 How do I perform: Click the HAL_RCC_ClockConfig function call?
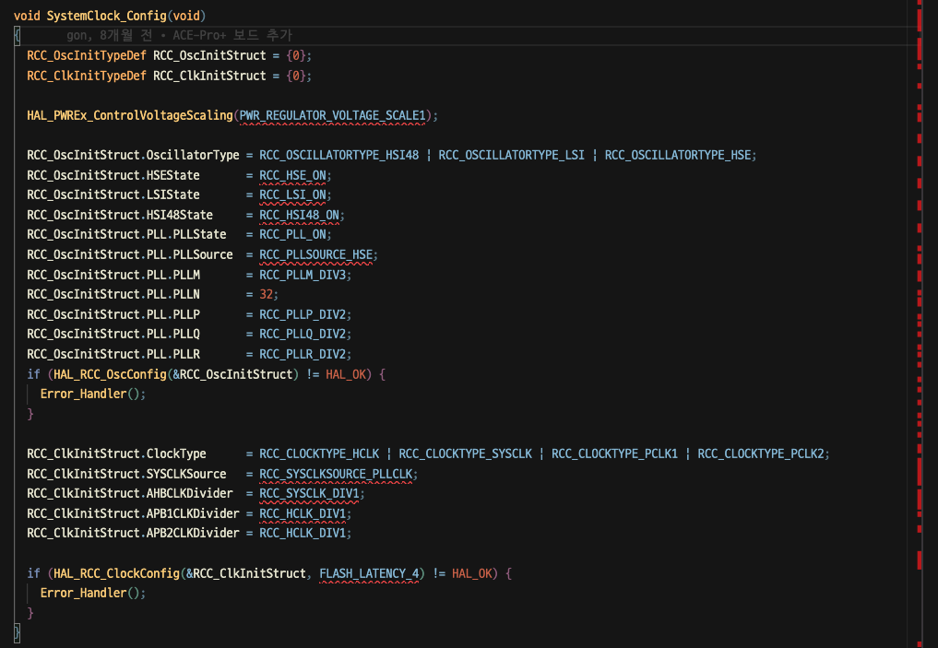point(114,572)
